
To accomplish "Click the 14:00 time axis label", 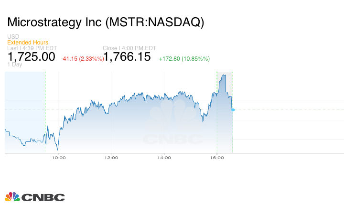I will (x=164, y=157).
